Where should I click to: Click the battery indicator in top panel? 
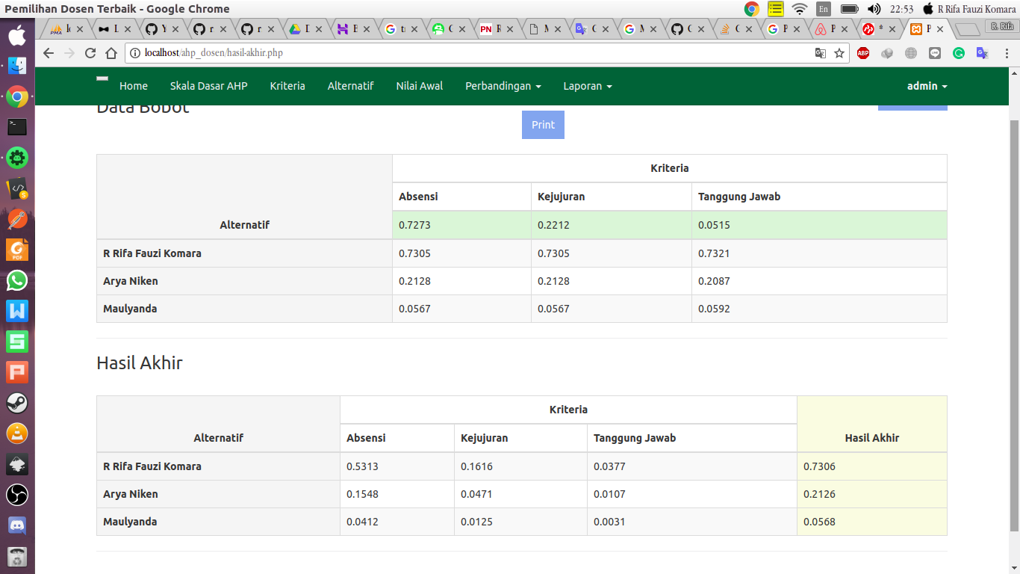(x=849, y=9)
